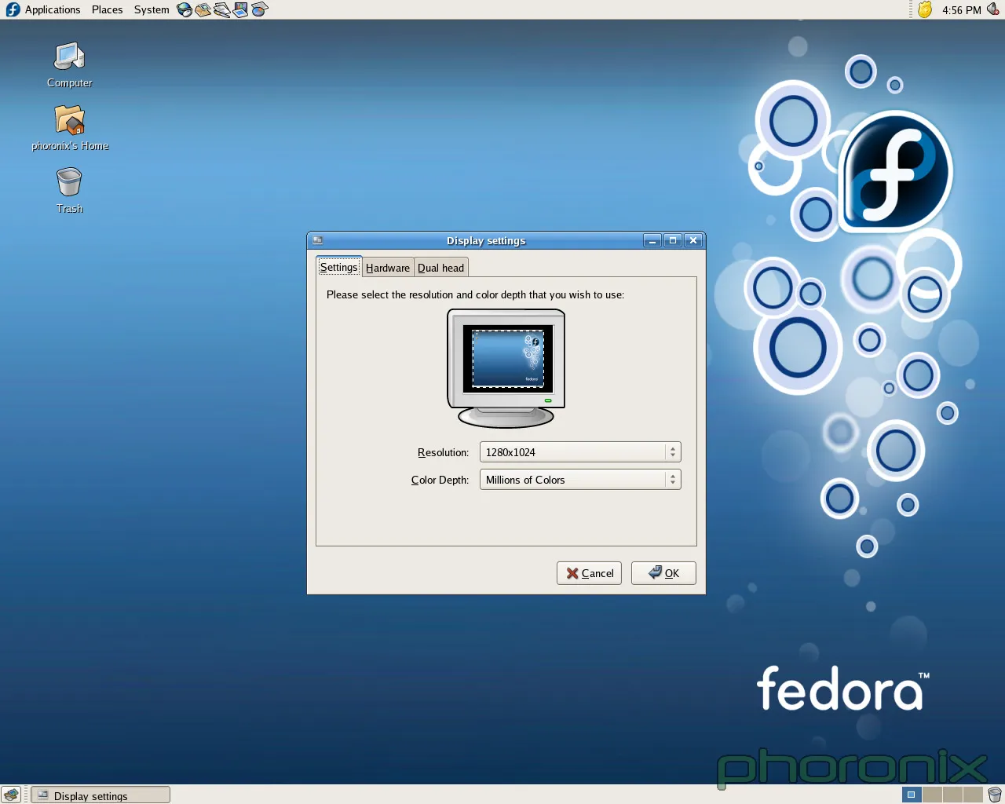Image resolution: width=1005 pixels, height=804 pixels.
Task: Open the Fedora Applications menu
Action: [x=43, y=9]
